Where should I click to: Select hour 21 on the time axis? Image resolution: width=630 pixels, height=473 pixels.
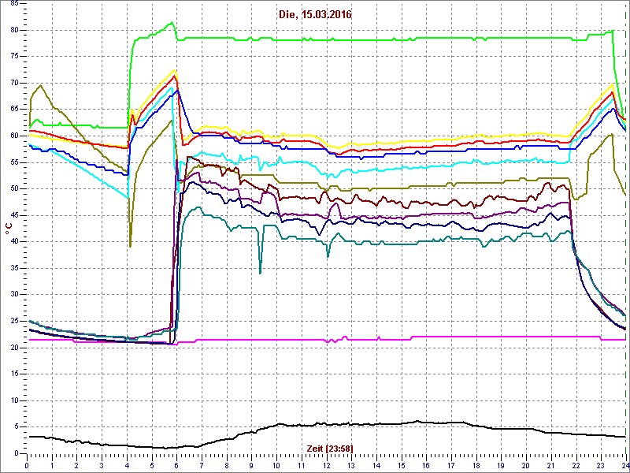551,464
